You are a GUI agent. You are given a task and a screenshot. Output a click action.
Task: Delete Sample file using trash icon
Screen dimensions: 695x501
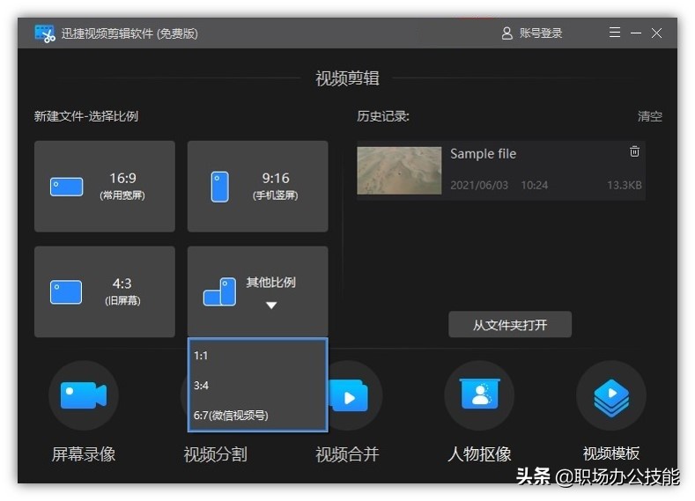click(634, 151)
